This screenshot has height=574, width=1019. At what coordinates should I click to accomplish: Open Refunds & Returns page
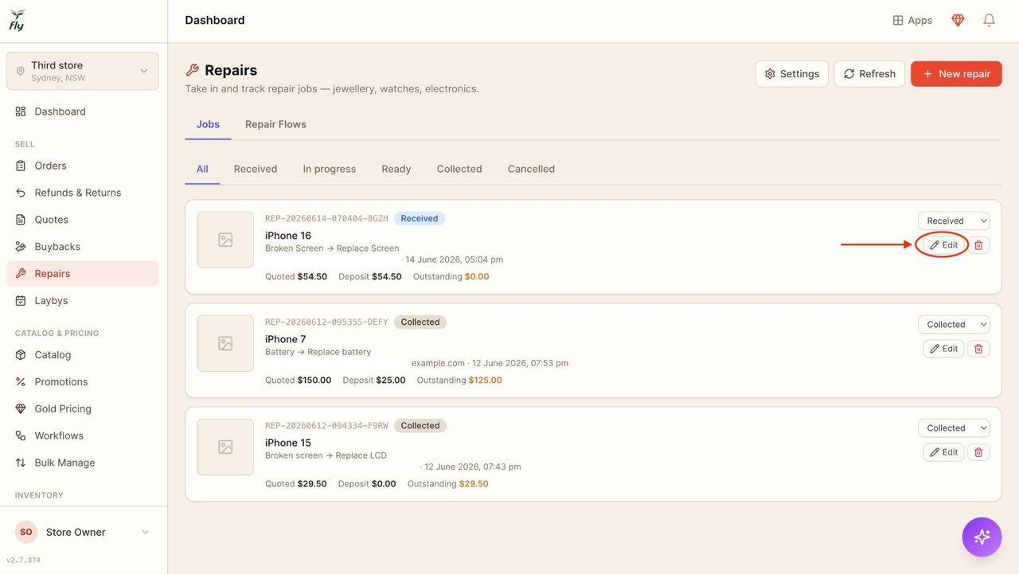pos(83,193)
